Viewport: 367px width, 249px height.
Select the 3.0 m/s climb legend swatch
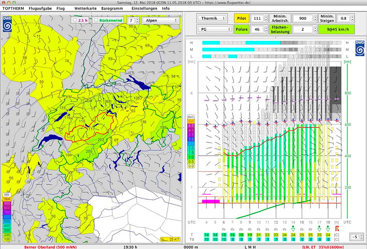coord(191,139)
